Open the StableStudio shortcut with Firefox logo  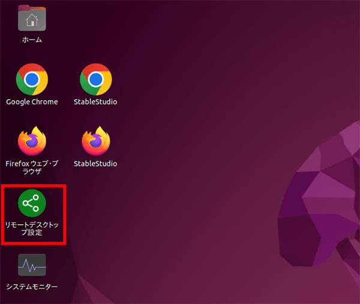(95, 142)
